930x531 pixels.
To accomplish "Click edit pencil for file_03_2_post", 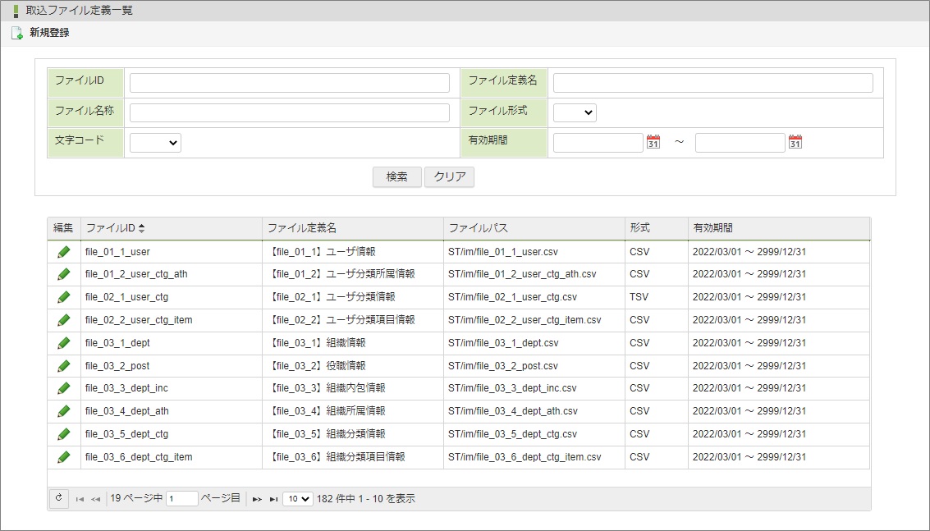I will (x=64, y=365).
